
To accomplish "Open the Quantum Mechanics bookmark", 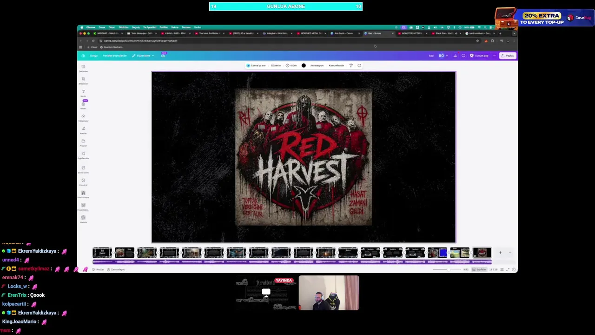I will pos(112,47).
